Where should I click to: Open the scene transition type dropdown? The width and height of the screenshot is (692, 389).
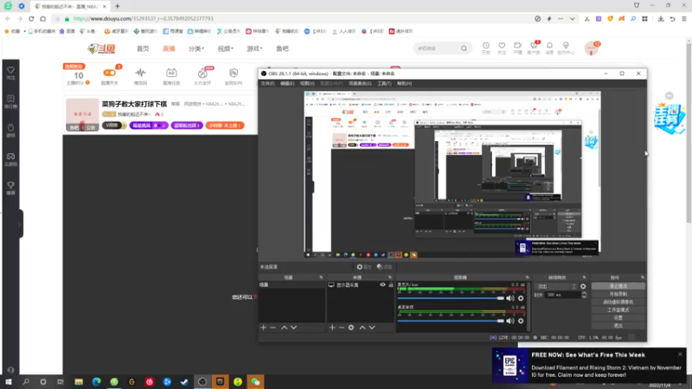click(556, 286)
